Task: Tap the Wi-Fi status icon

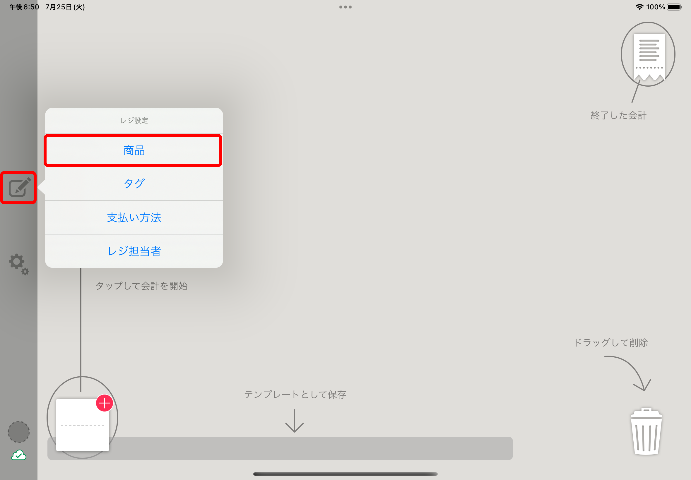Action: [639, 7]
